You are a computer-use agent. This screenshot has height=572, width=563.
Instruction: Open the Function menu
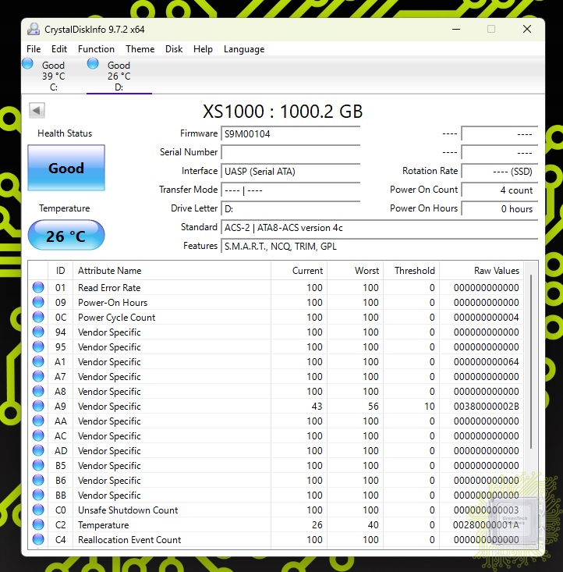pos(96,49)
